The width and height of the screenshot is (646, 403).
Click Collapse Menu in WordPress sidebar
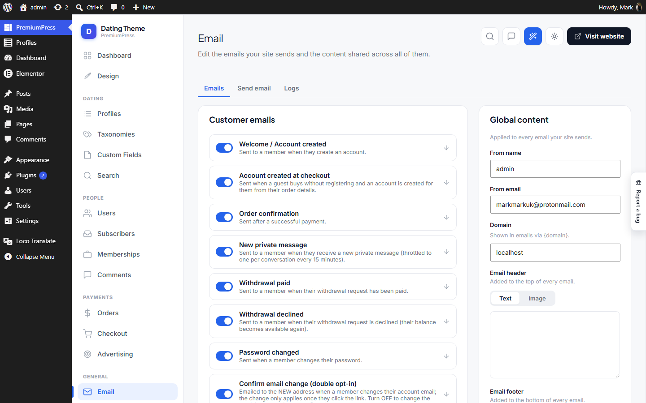point(36,257)
